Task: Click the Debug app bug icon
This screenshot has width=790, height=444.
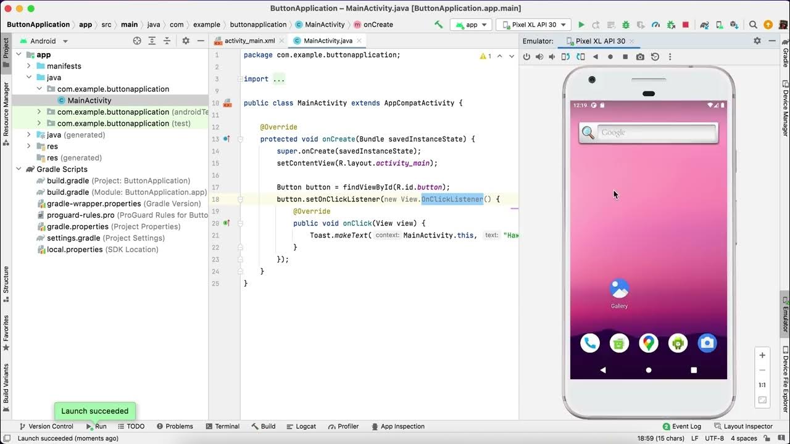Action: (x=626, y=25)
